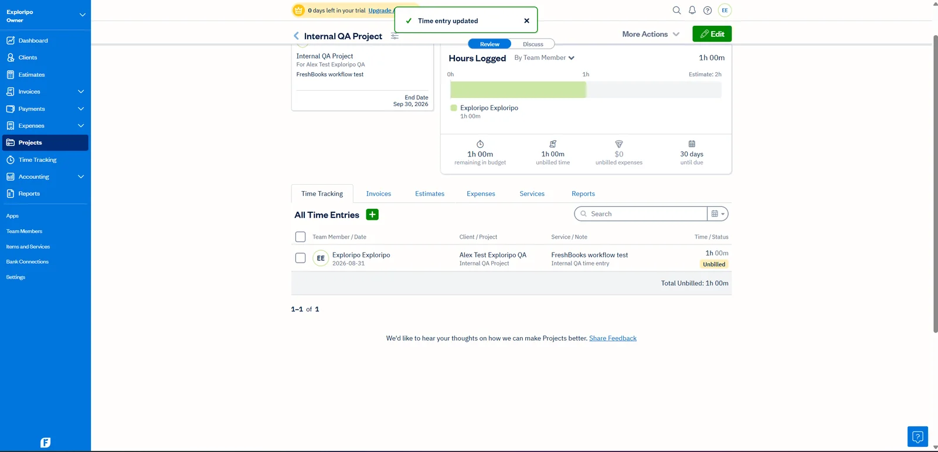Switch to the Estimates tab

coord(430,193)
